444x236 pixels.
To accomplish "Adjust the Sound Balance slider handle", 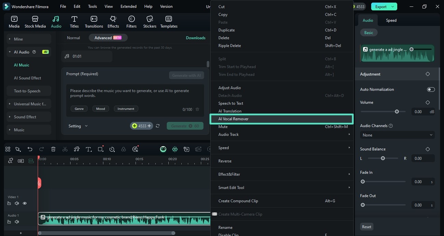I will [x=383, y=158].
